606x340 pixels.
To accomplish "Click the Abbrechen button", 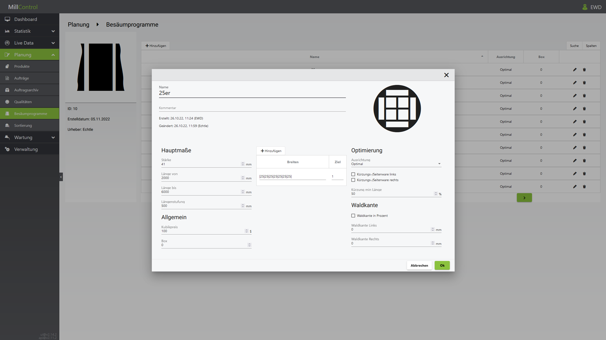I will (419, 265).
